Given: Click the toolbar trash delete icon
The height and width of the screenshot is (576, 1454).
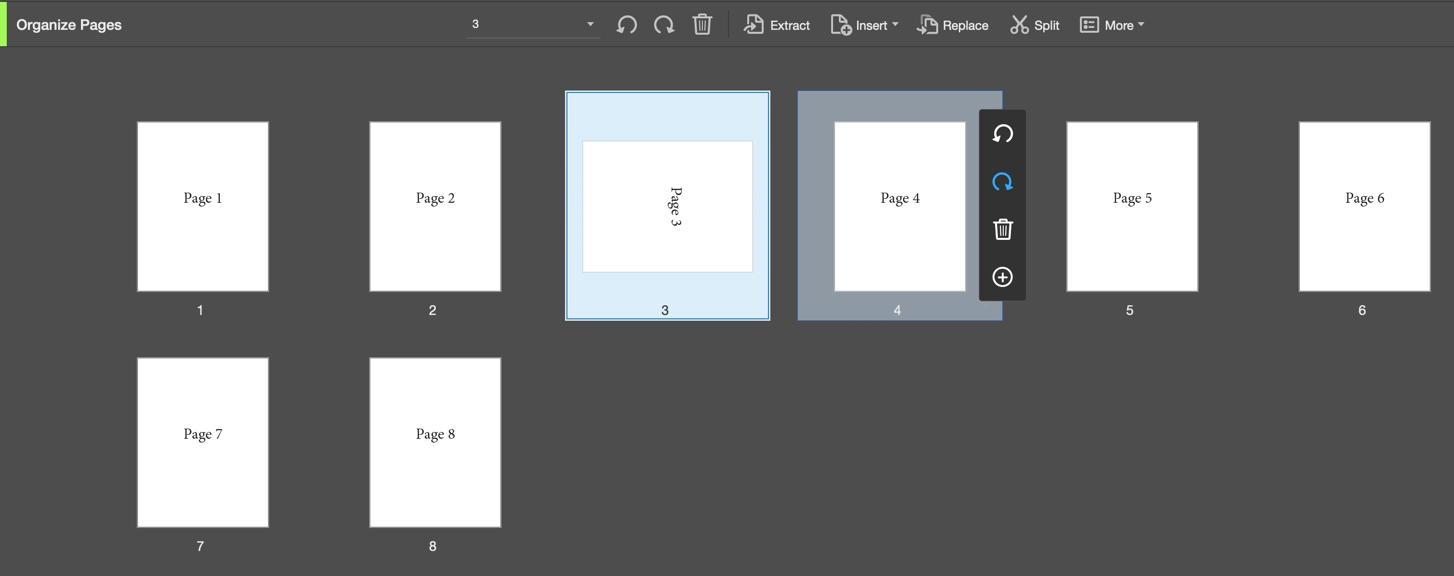Looking at the screenshot, I should 701,25.
